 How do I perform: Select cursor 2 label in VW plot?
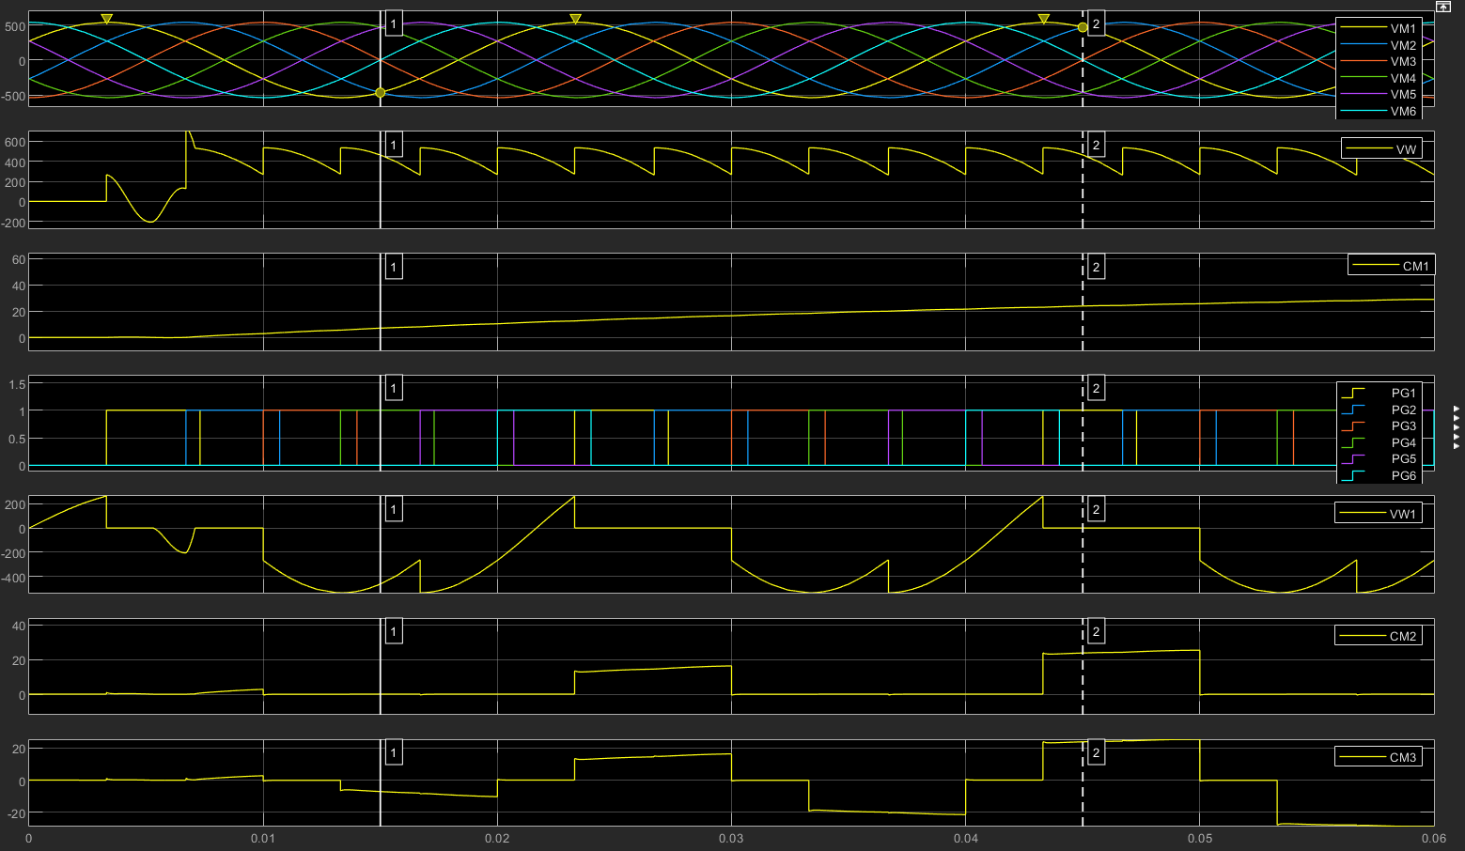pos(1096,145)
